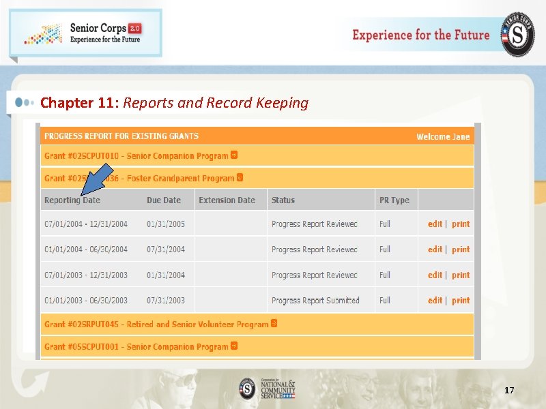This screenshot has width=546, height=409.
Task: Click edit on the Progress Report Submitted row
Action: pos(435,300)
